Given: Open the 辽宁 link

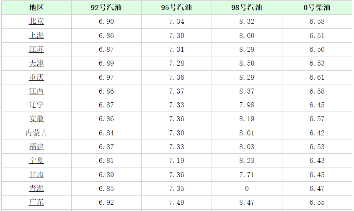Looking at the screenshot, I should tap(36, 105).
